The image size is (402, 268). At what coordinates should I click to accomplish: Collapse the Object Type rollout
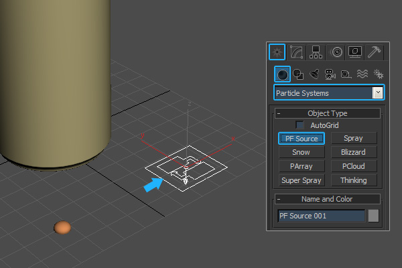pos(279,114)
